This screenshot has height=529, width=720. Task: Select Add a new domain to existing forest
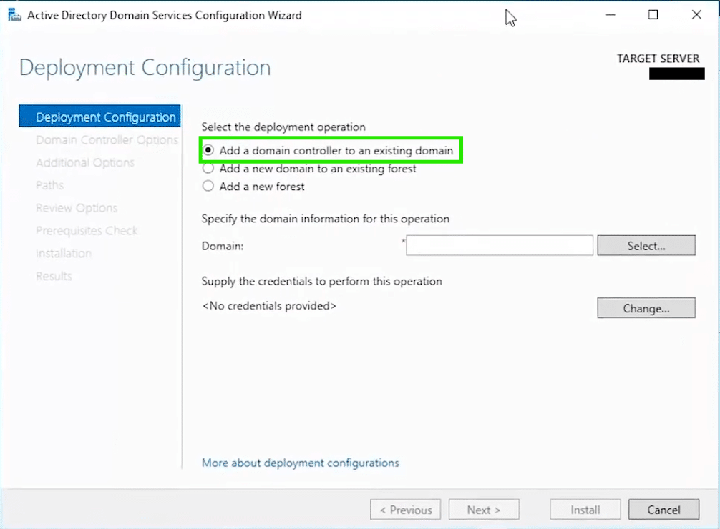(309, 169)
